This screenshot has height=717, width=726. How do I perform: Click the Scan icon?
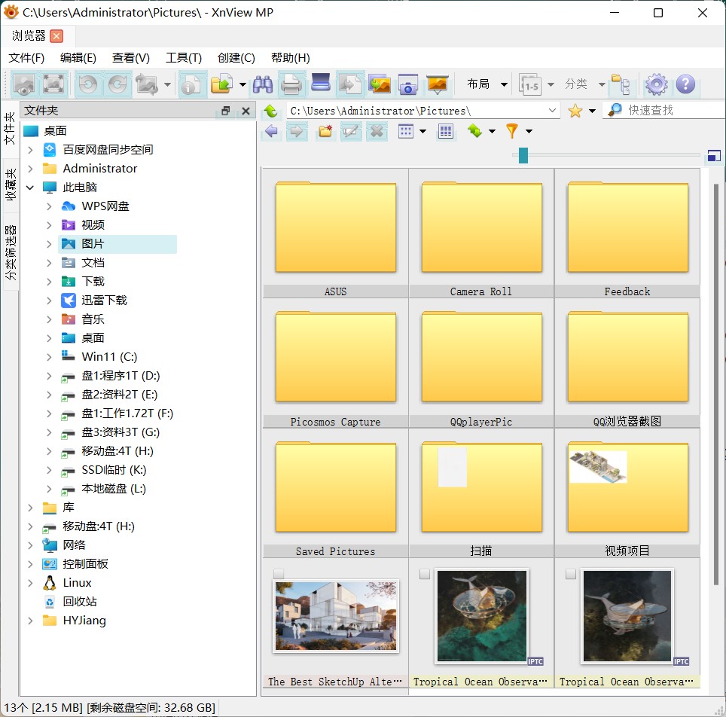(x=321, y=84)
